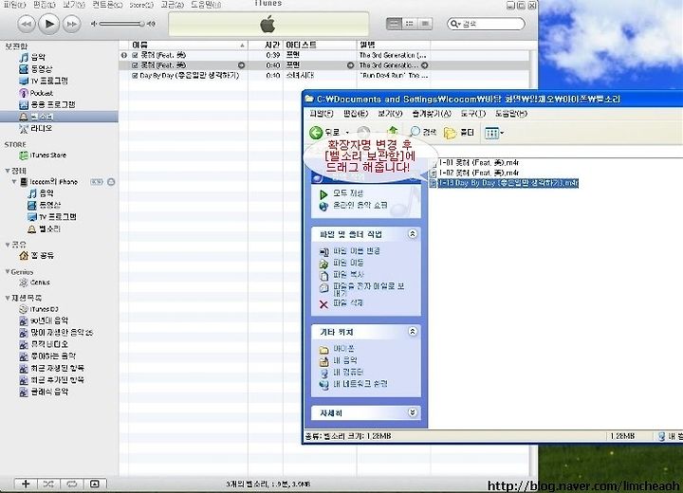Toggle 폴더 pane in Explorer toolbar

[x=459, y=132]
